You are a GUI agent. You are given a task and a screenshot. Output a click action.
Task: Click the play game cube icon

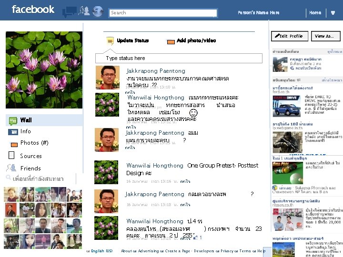pos(275,188)
